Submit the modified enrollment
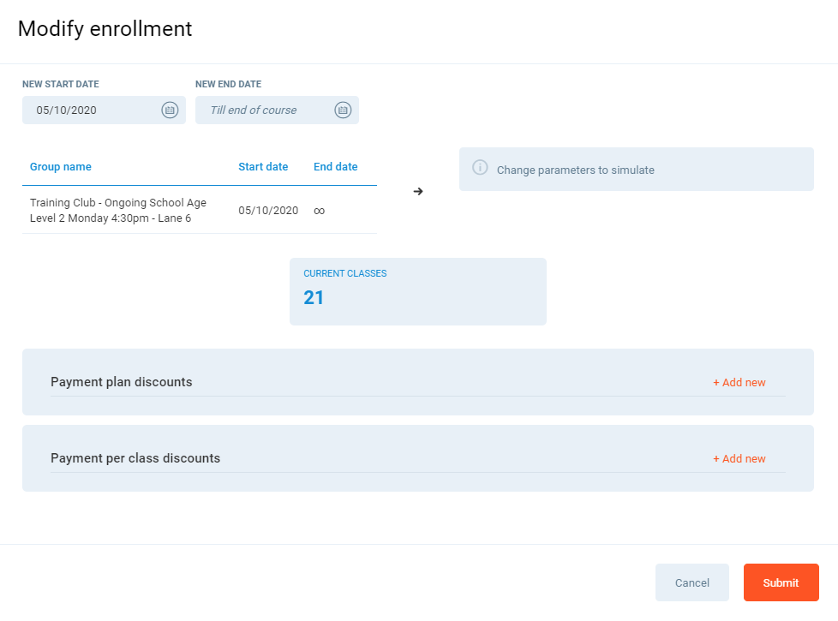The image size is (838, 621). [x=781, y=582]
